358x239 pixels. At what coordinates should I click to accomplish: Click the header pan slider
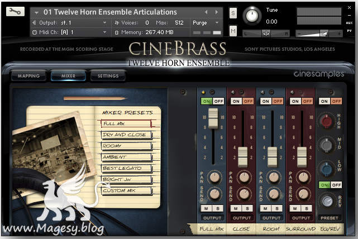click(x=266, y=34)
